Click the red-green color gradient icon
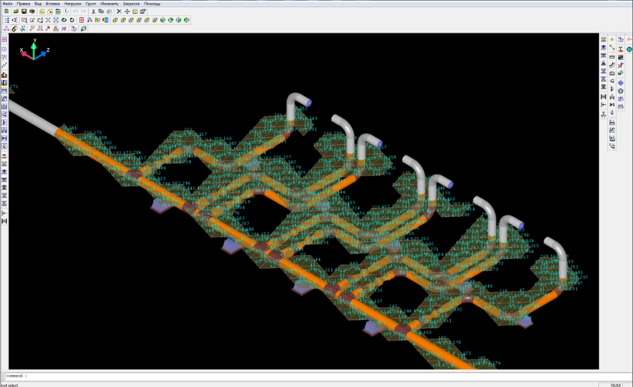633x387 pixels. pos(620,57)
